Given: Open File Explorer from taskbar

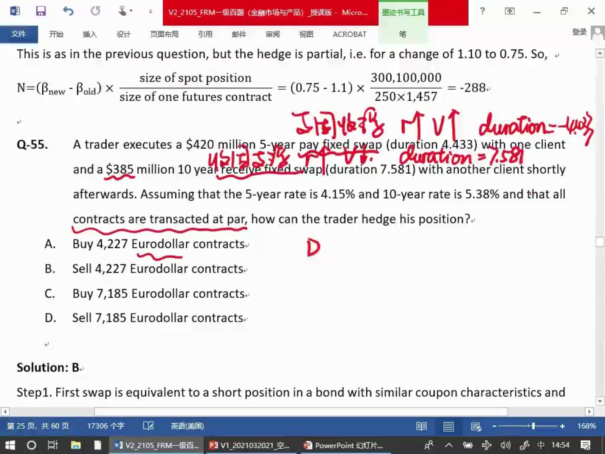Looking at the screenshot, I should click(x=76, y=445).
